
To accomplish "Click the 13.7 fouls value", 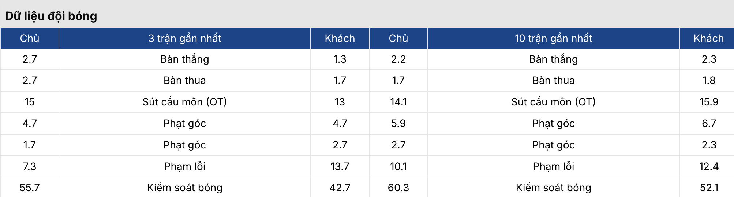I will click(x=340, y=166).
